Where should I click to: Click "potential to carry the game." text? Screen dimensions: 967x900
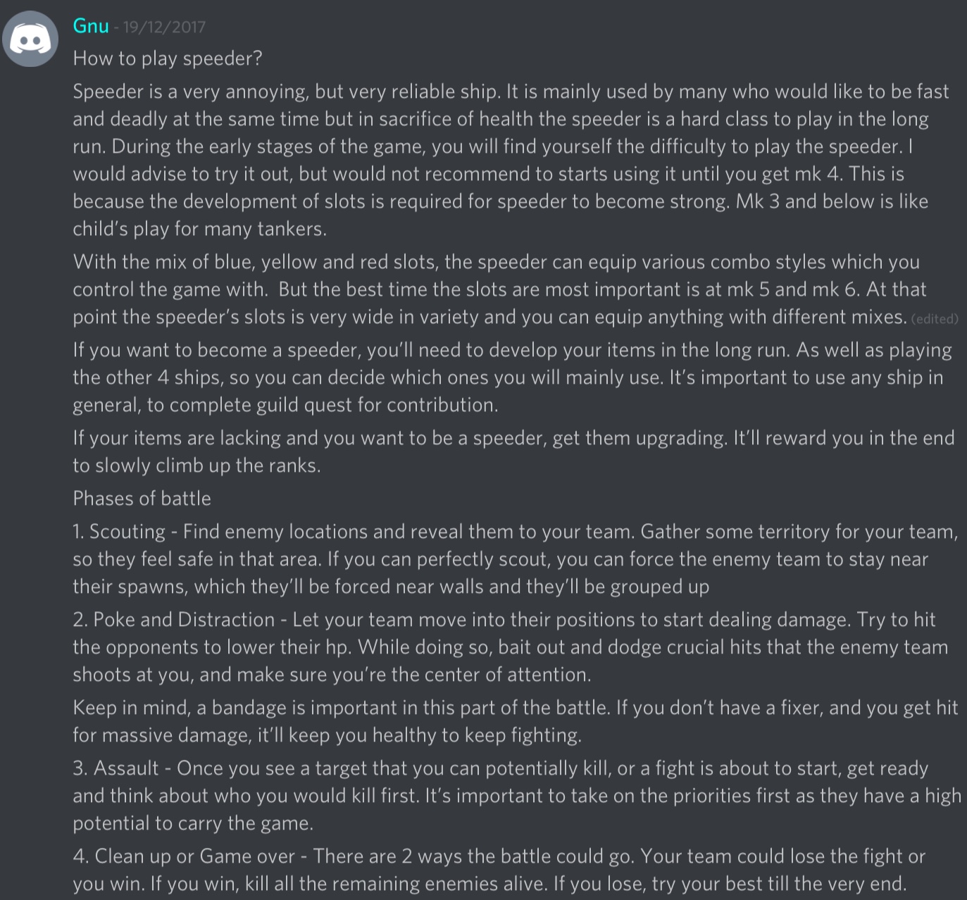click(193, 823)
